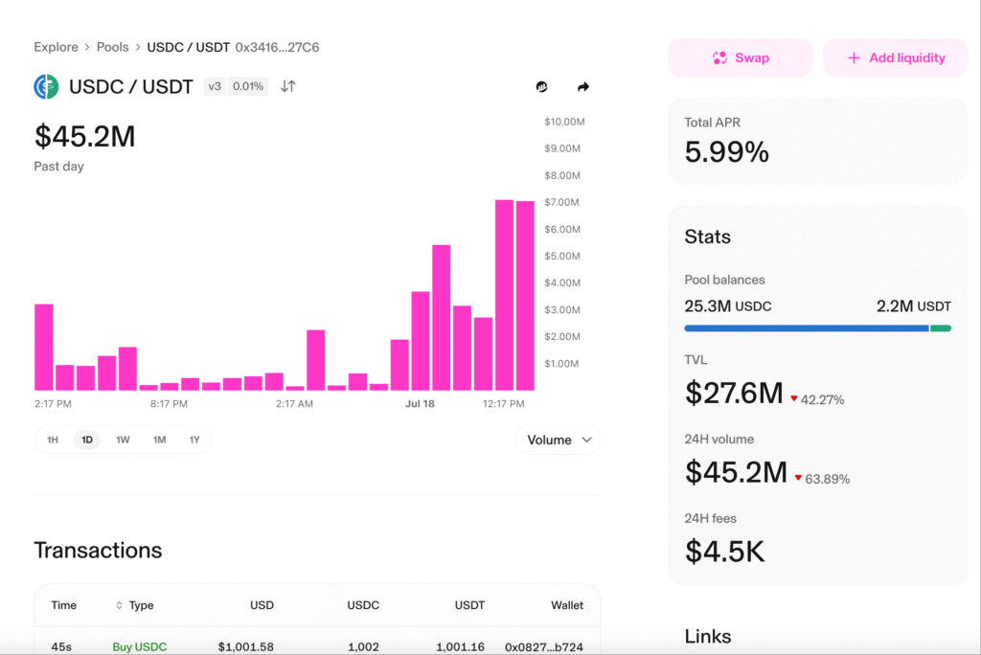Click the first chart bar at 2:17 PM
981x655 pixels.
tap(44, 348)
